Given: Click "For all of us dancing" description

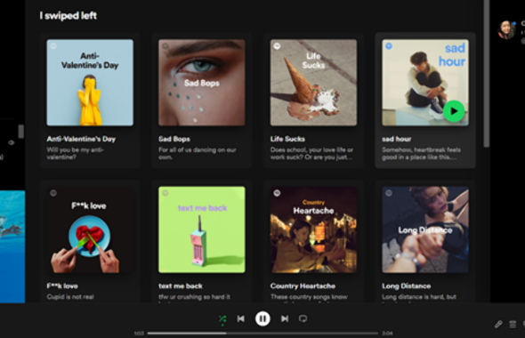Looking at the screenshot, I should click(x=198, y=153).
